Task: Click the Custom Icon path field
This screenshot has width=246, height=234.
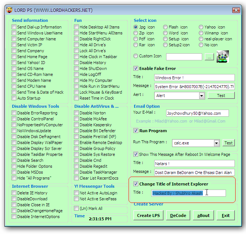Action: 184,57
